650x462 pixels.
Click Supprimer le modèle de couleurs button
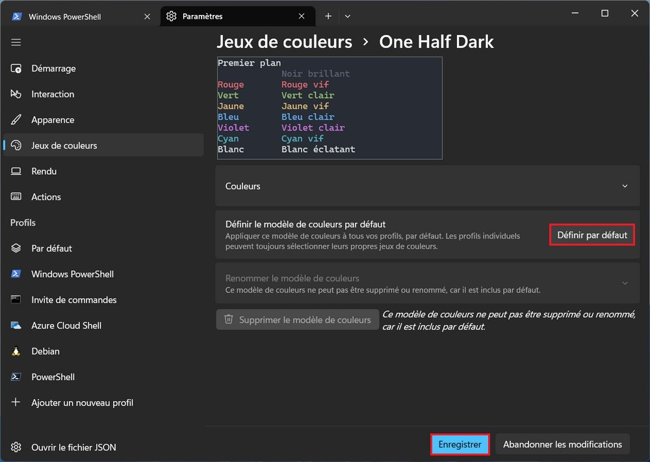(x=297, y=320)
